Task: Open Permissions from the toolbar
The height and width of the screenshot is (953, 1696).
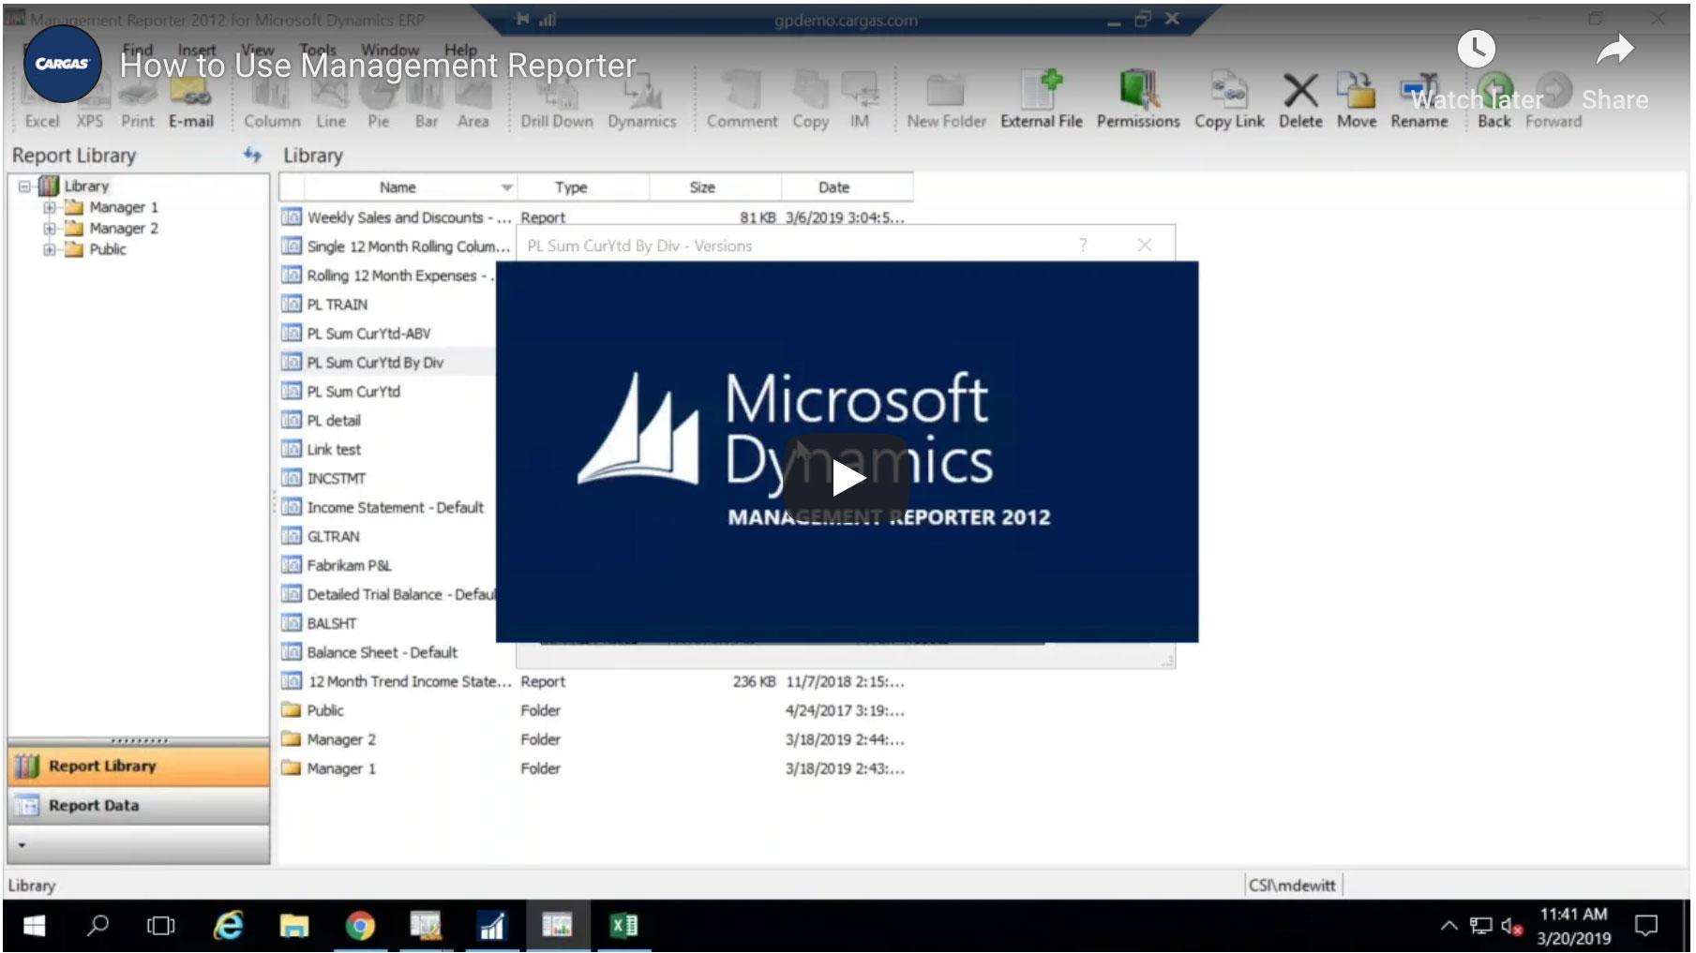Action: coord(1138,99)
